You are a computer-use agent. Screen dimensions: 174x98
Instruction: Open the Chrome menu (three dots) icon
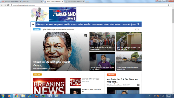click(172, 5)
